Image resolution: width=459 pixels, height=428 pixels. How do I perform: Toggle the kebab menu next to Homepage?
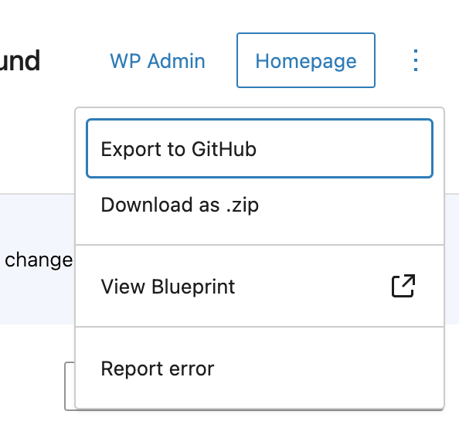click(x=416, y=60)
